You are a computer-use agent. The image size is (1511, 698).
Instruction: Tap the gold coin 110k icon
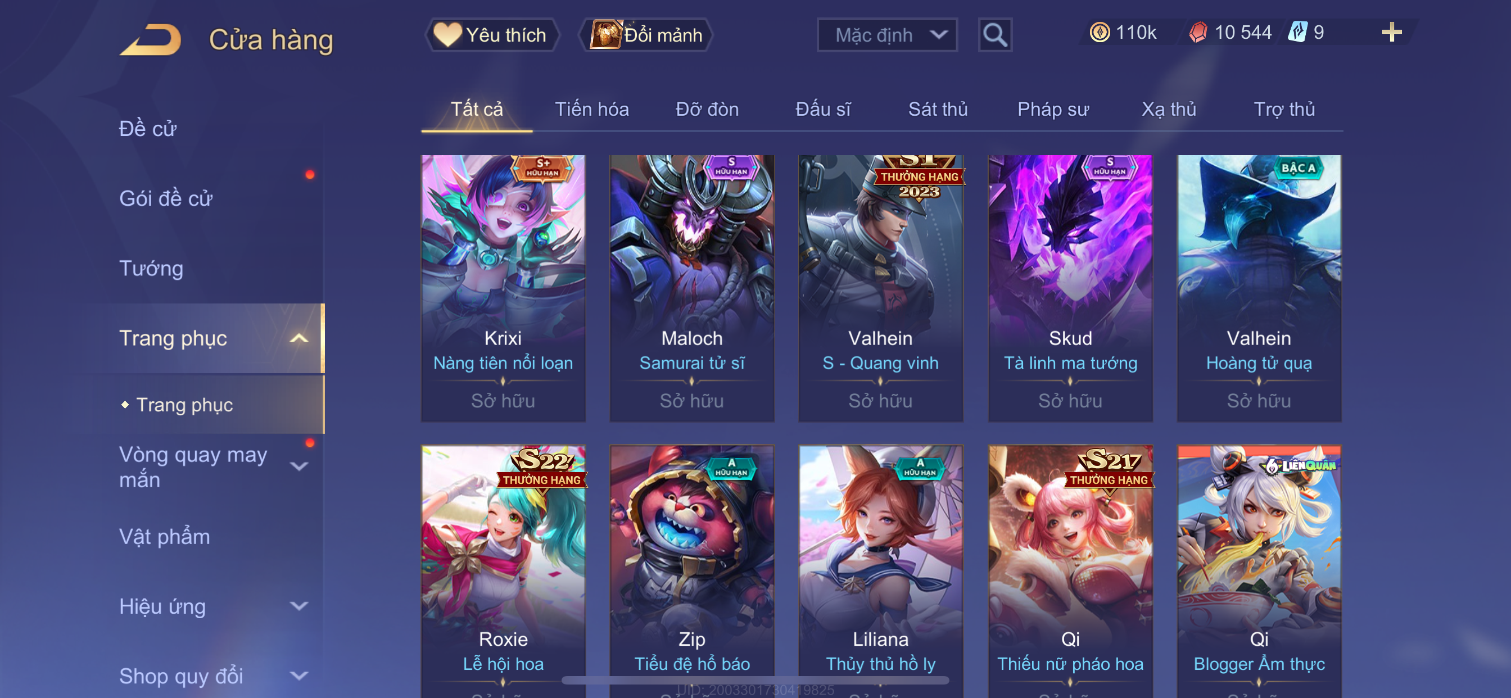pyautogui.click(x=1100, y=32)
